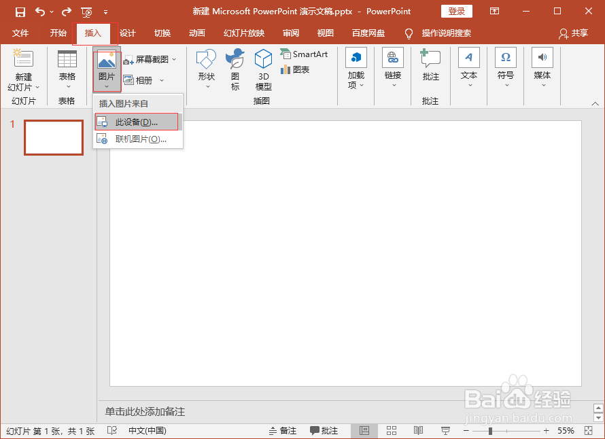Switch to Normal view icon
This screenshot has height=439, width=605.
tap(364, 431)
